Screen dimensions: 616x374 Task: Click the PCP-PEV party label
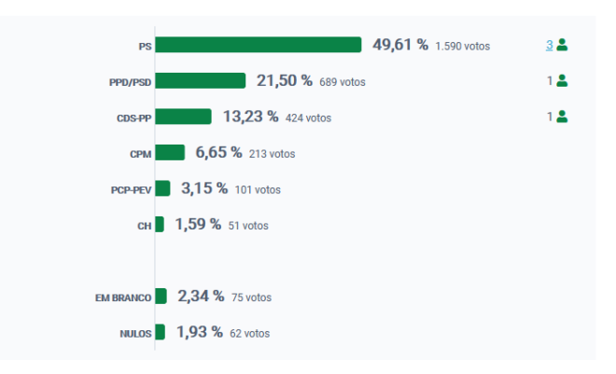[131, 190]
